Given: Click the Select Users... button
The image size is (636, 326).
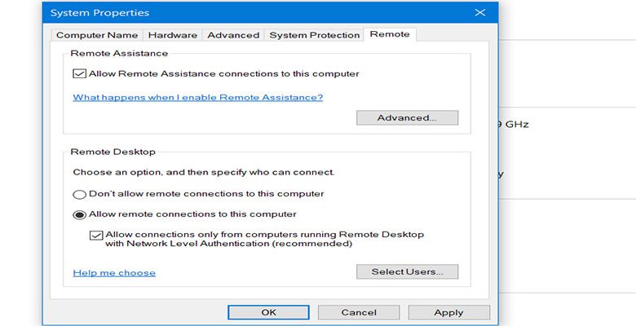Looking at the screenshot, I should click(x=407, y=271).
